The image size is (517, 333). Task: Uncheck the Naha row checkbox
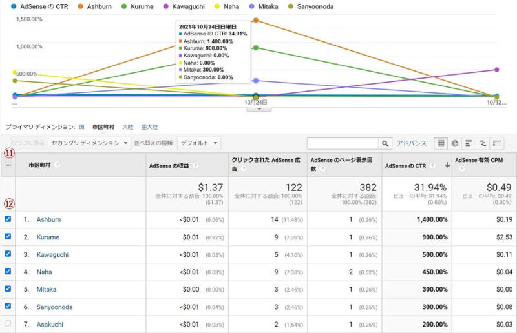coord(8,271)
